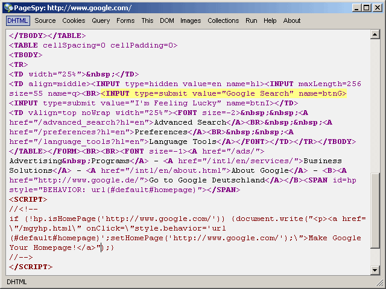Screen dimensions: 386x289
Task: Click the lone TBODY tag line
Action: [25, 55]
